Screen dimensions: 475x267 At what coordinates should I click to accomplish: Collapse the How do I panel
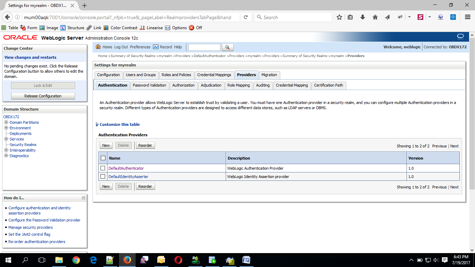click(83, 197)
